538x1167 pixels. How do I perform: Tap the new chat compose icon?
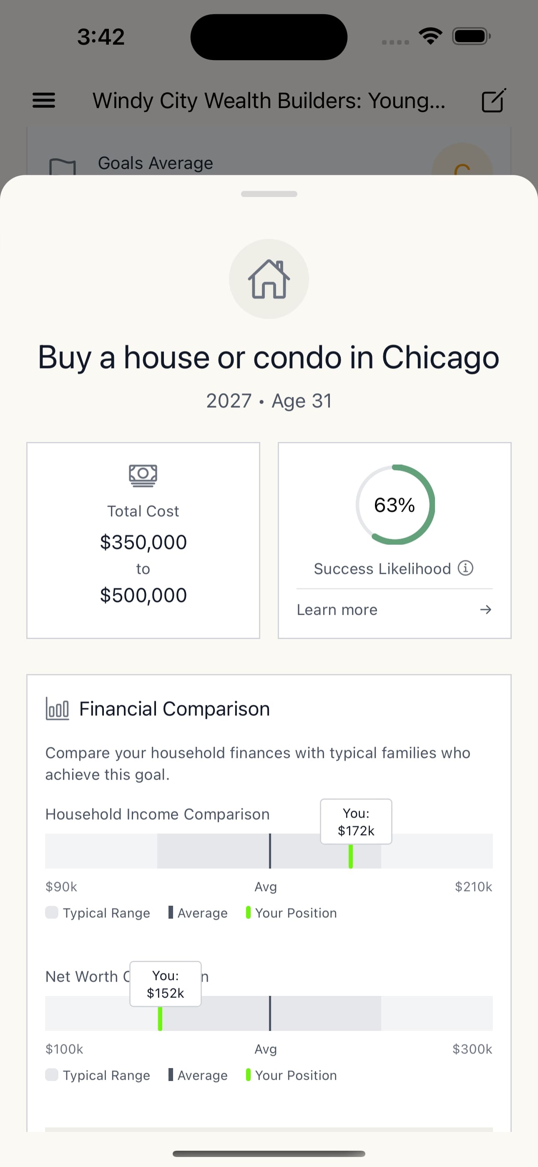point(493,100)
